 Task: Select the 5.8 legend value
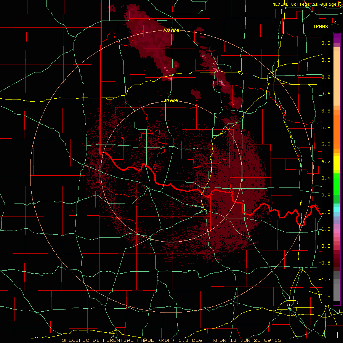(x=326, y=128)
